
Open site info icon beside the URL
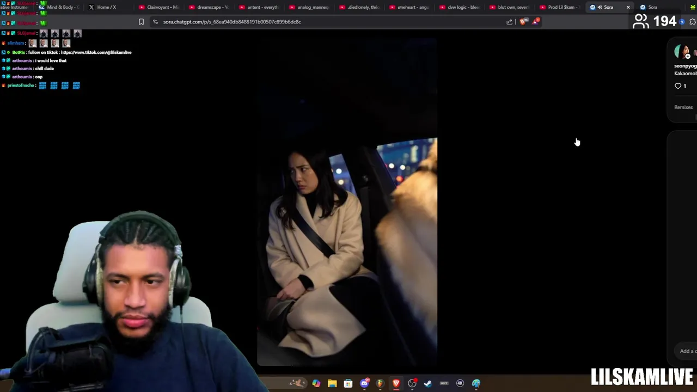coord(156,22)
